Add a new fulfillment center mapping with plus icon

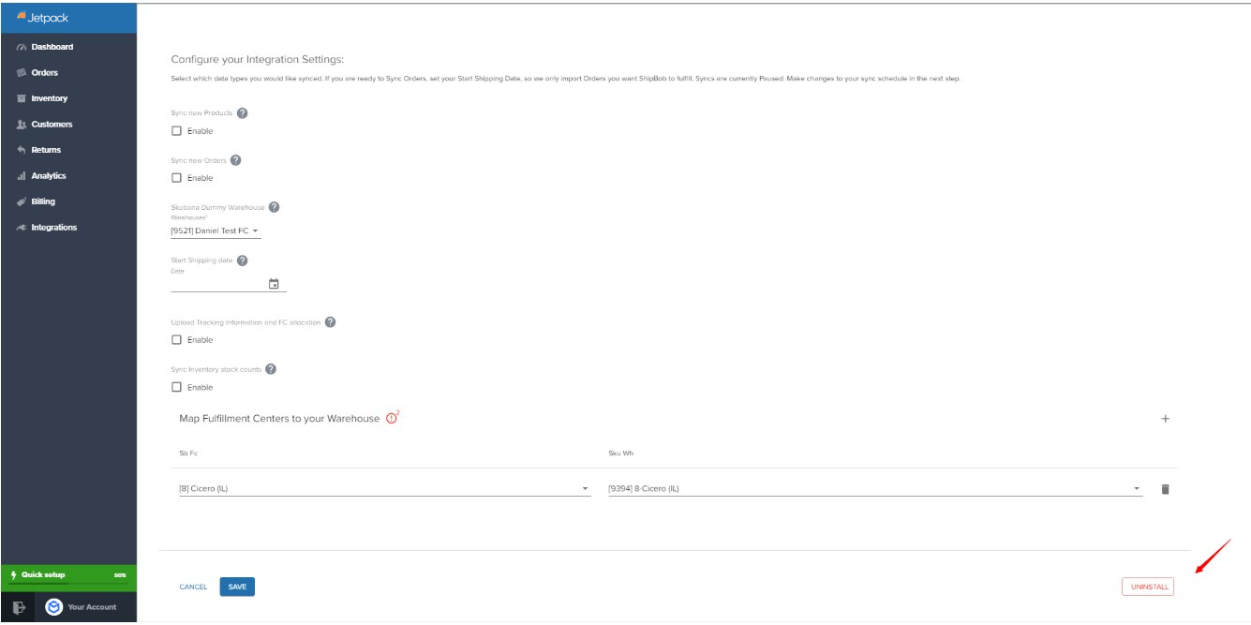click(x=1165, y=420)
